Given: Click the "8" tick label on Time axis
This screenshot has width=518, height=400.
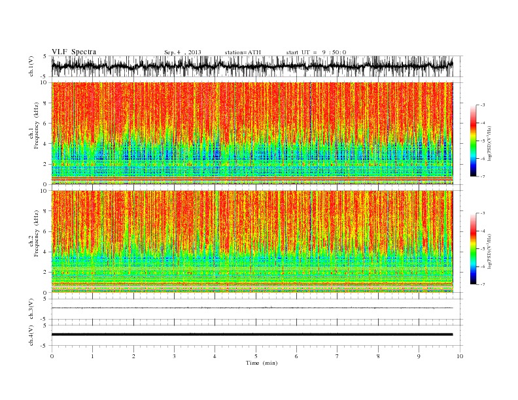Looking at the screenshot, I should coord(378,356).
